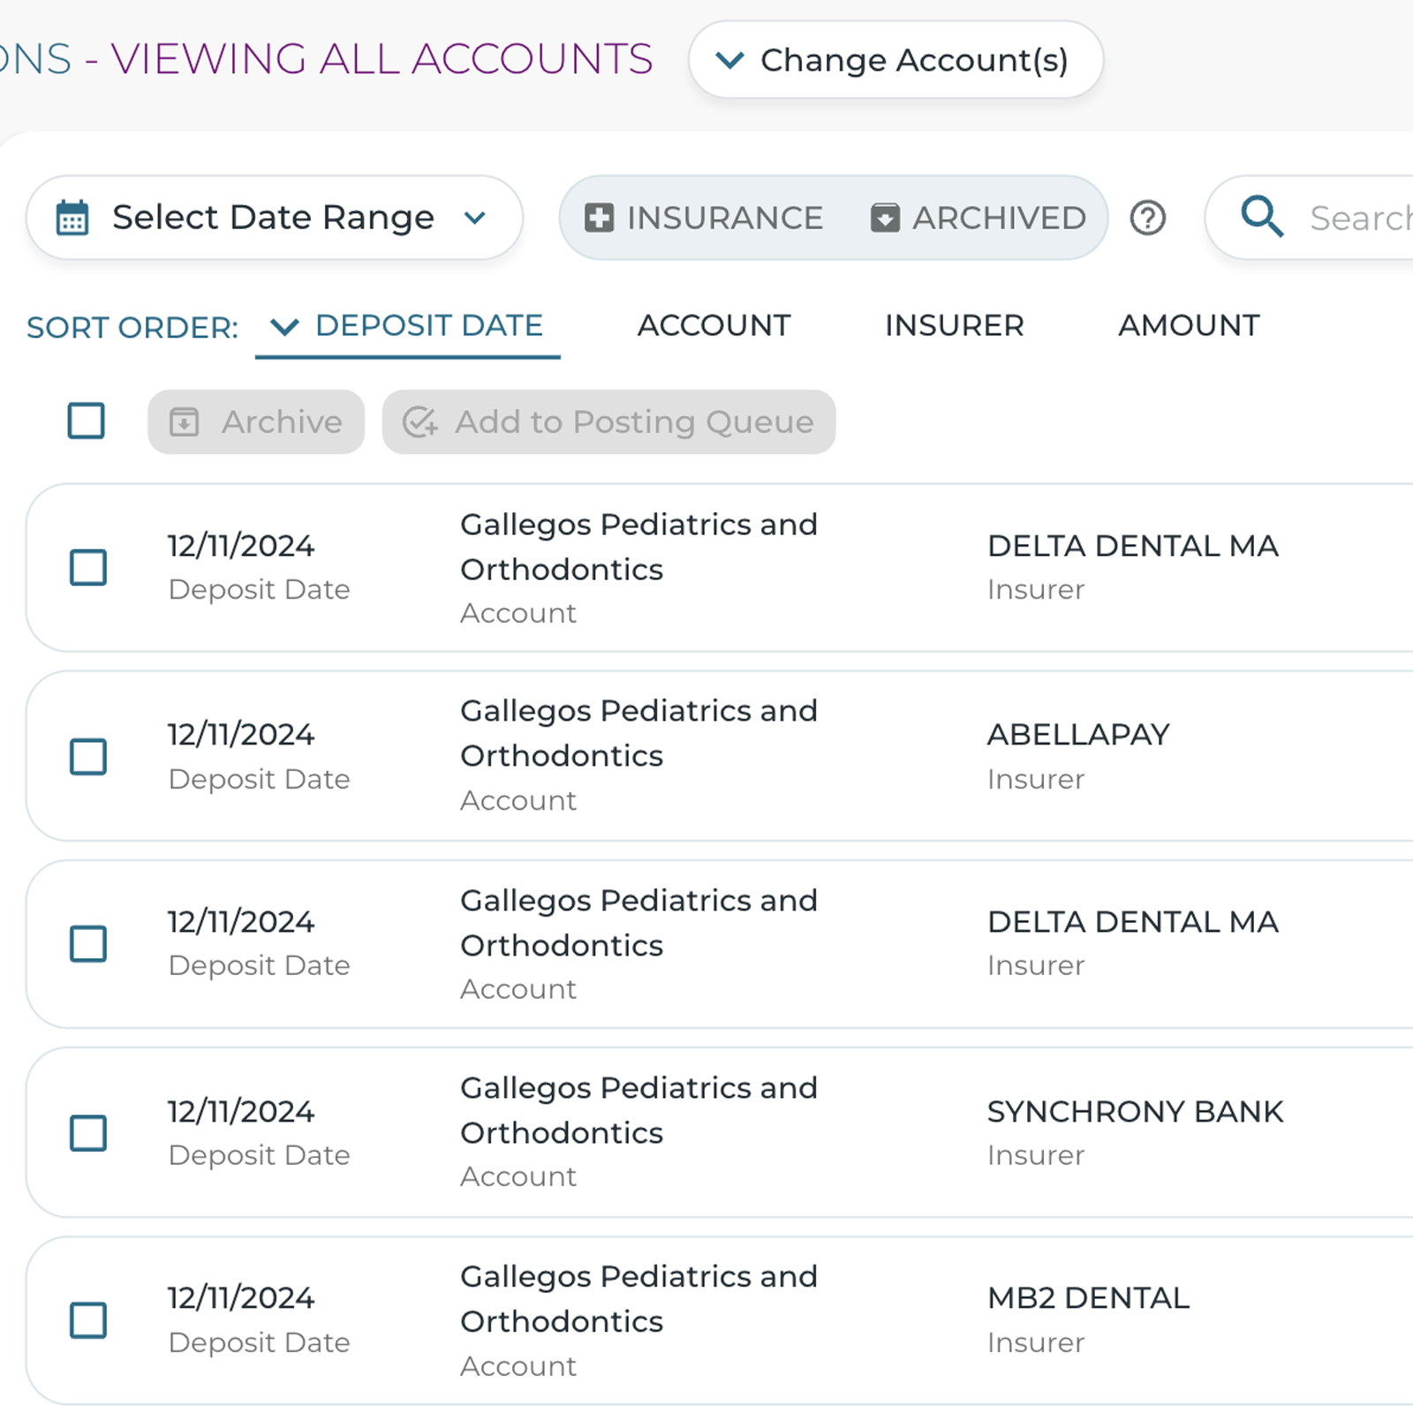Check the MB2 DENTAL row checkbox
1413x1413 pixels.
[88, 1320]
